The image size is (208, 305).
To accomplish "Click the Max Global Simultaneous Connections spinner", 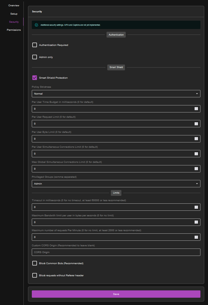I will tap(196, 169).
